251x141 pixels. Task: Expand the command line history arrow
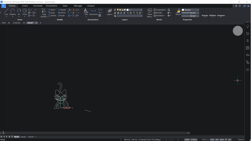pyautogui.click(x=188, y=133)
